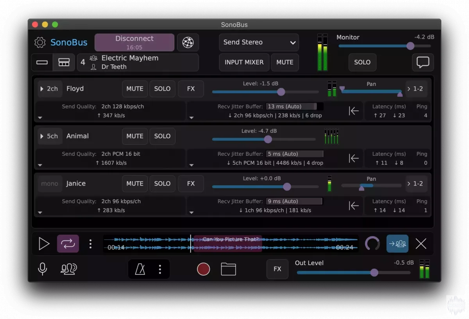Open Send Stereo dropdown
The image size is (469, 319).
[x=259, y=42]
